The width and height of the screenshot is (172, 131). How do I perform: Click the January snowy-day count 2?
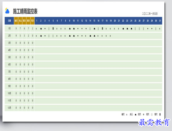click(33, 29)
